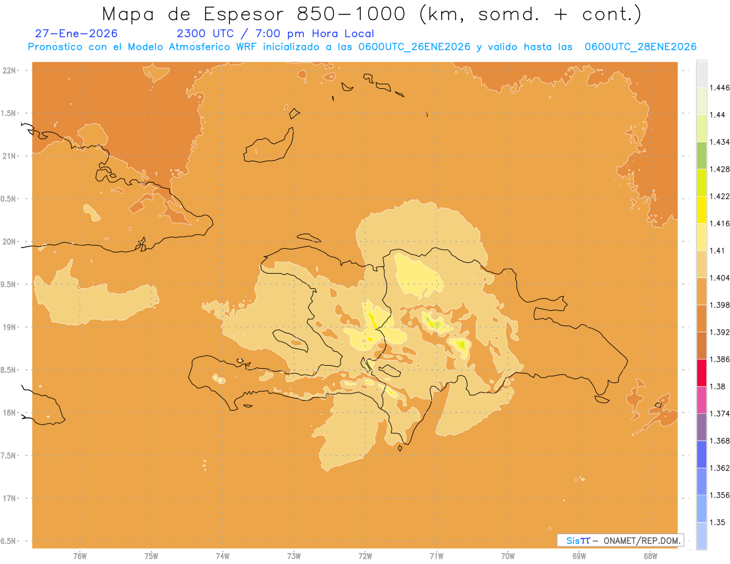Click the "68W" longitude label
Image resolution: width=730 pixels, height=564 pixels.
pos(650,556)
